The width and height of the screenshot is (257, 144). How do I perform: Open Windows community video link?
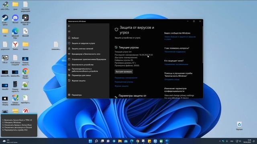[180, 38]
